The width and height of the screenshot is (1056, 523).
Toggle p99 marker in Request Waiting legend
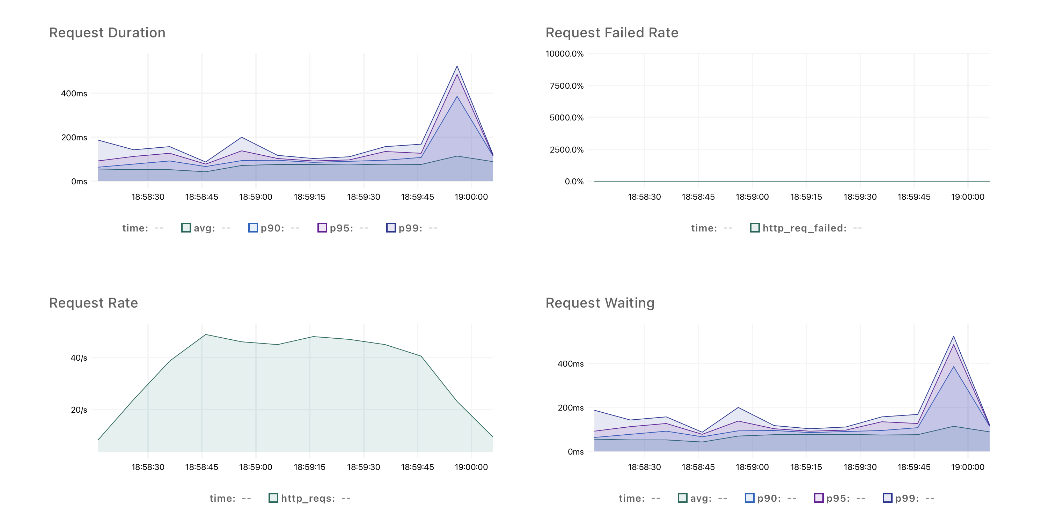click(888, 498)
